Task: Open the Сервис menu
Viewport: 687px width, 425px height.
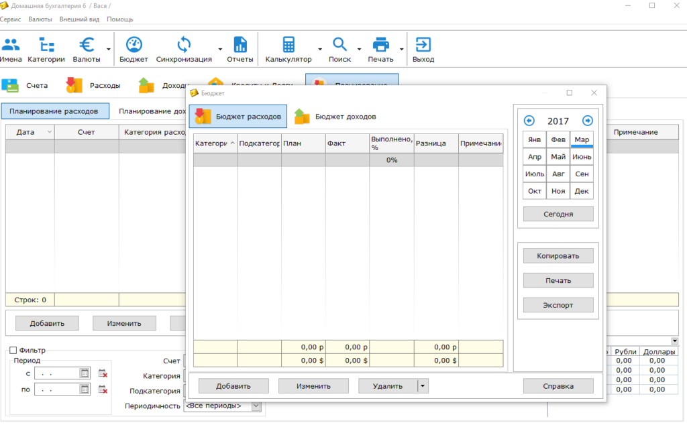Action: coord(10,19)
